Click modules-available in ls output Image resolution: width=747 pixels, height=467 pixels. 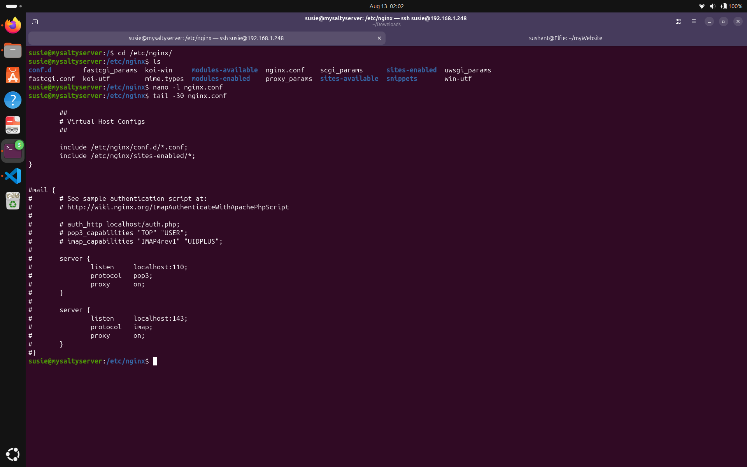point(224,70)
